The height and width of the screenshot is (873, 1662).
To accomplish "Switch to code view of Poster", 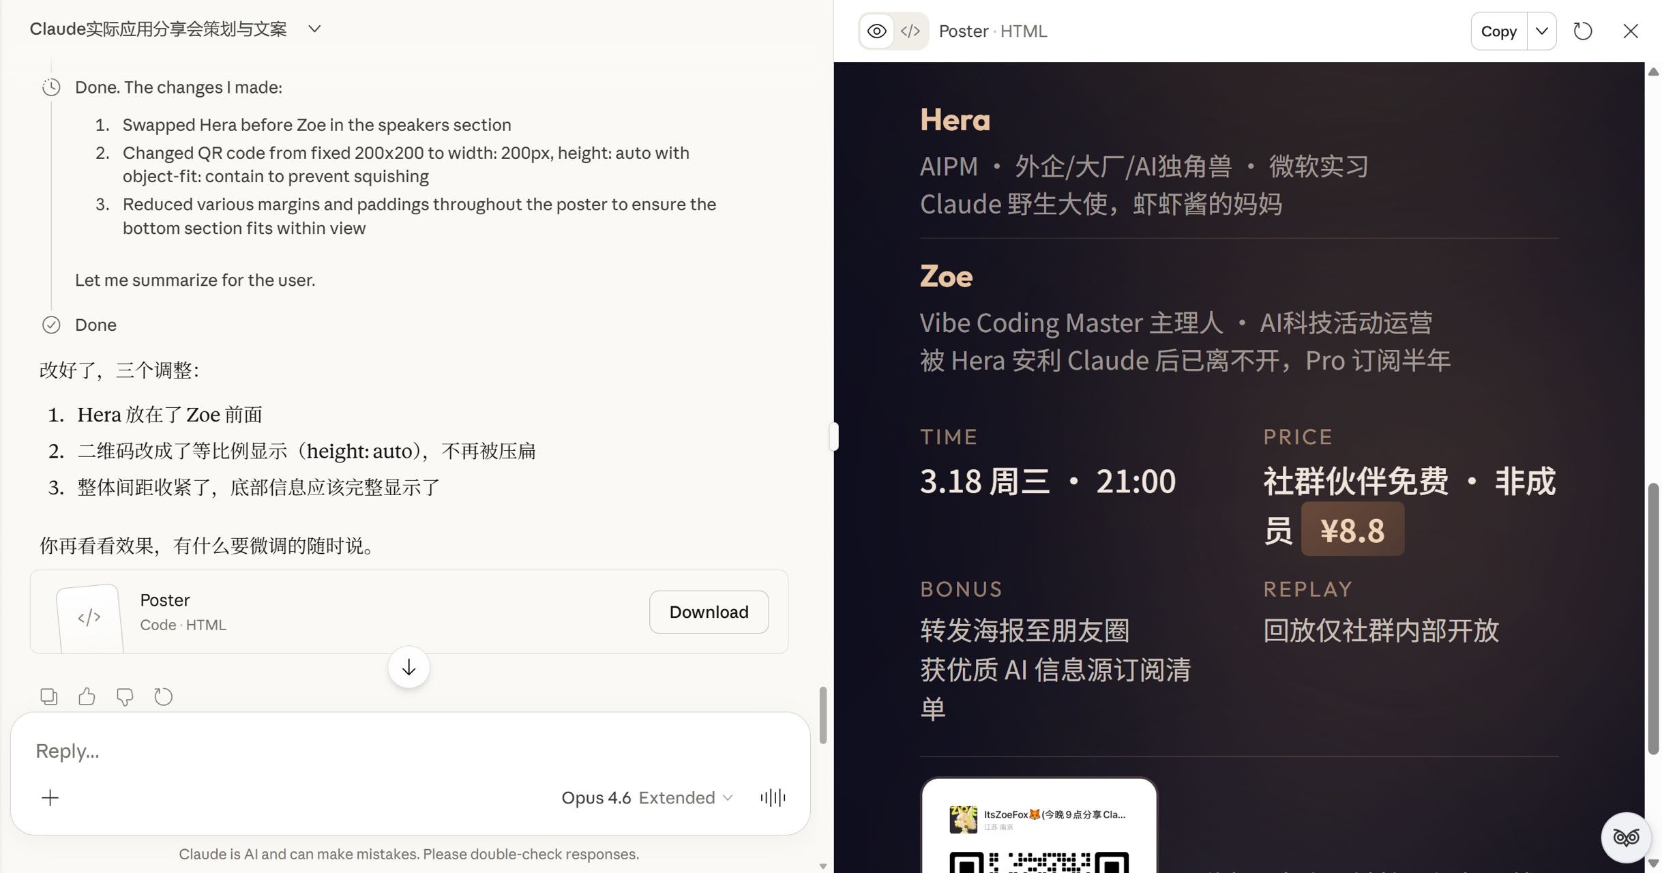I will [910, 31].
